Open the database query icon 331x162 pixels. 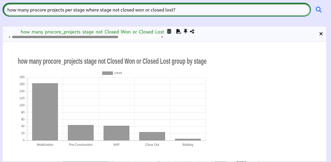point(169,32)
